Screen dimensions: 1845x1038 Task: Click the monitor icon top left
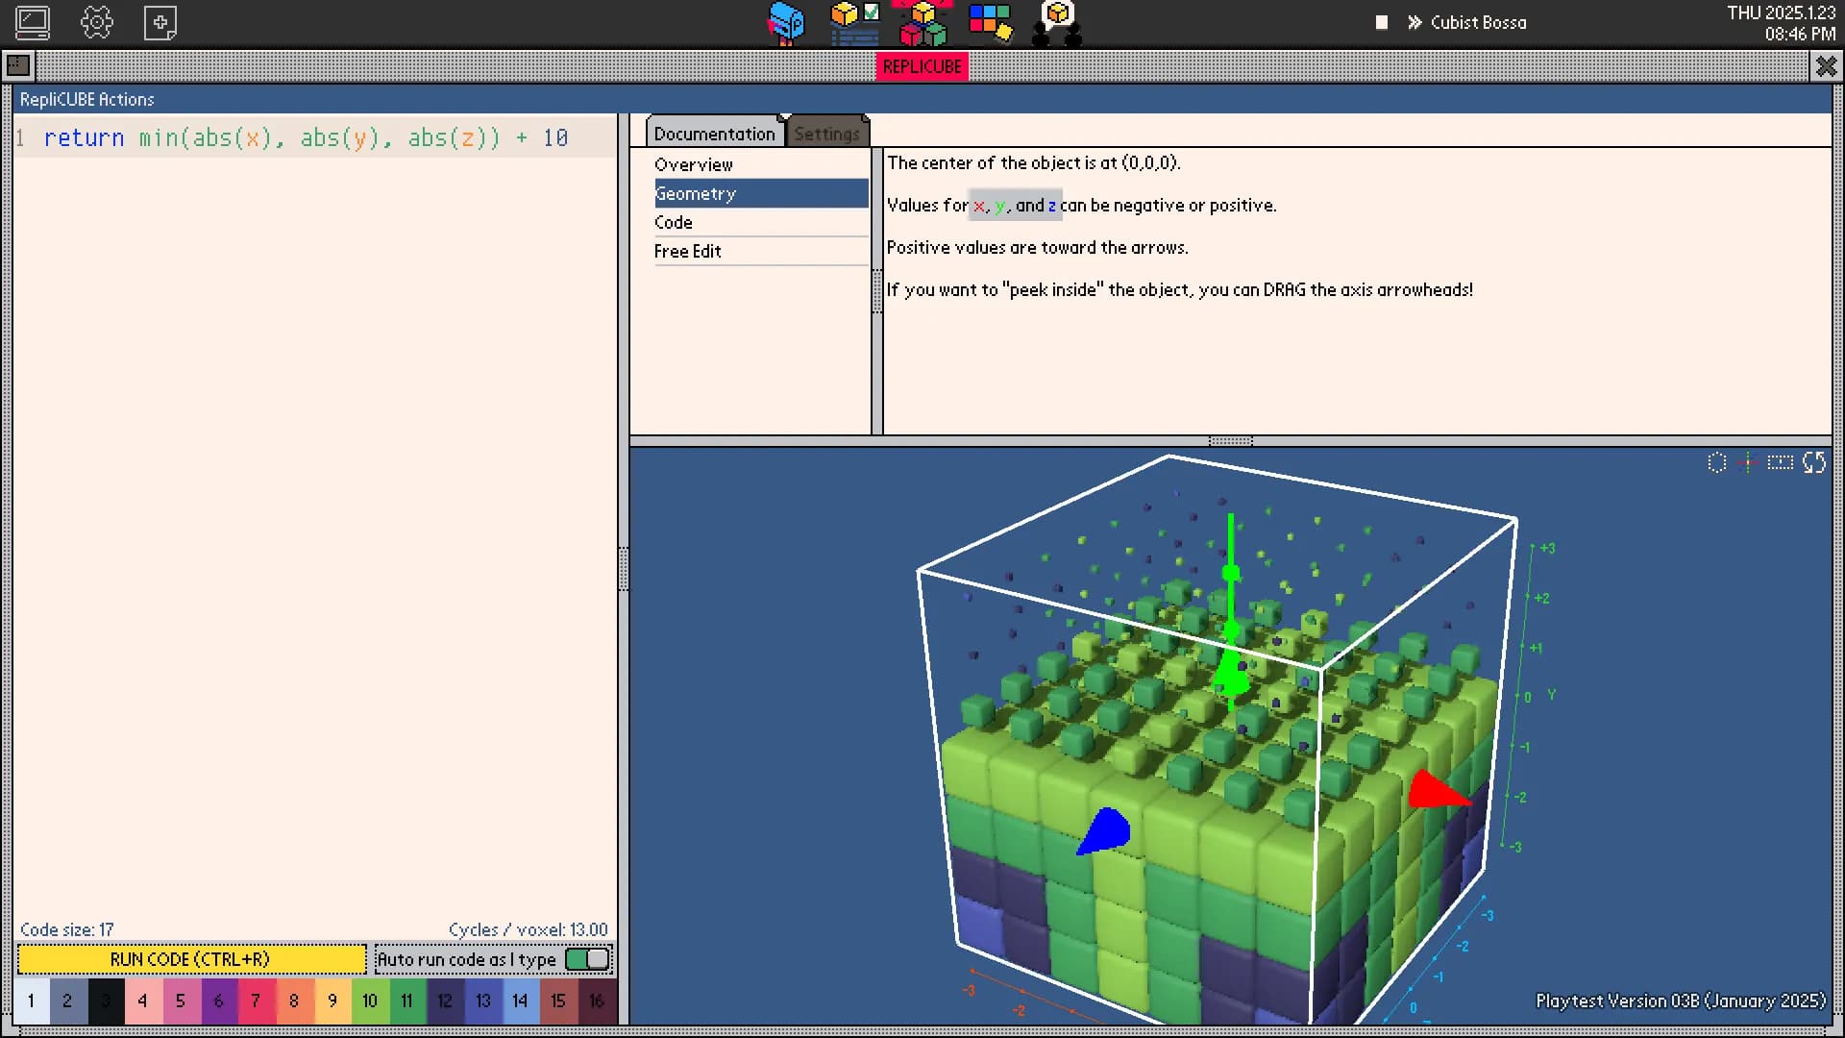[32, 22]
